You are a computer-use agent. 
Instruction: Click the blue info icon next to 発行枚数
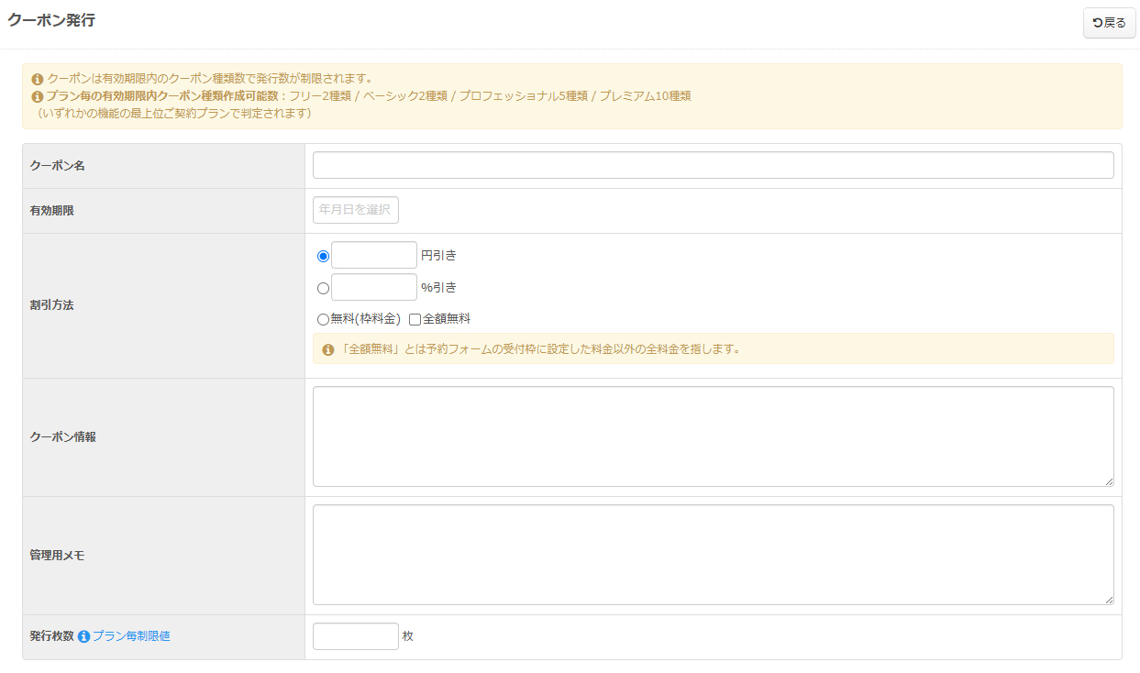click(83, 636)
